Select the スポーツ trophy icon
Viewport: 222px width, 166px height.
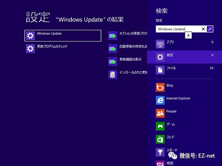(160, 152)
